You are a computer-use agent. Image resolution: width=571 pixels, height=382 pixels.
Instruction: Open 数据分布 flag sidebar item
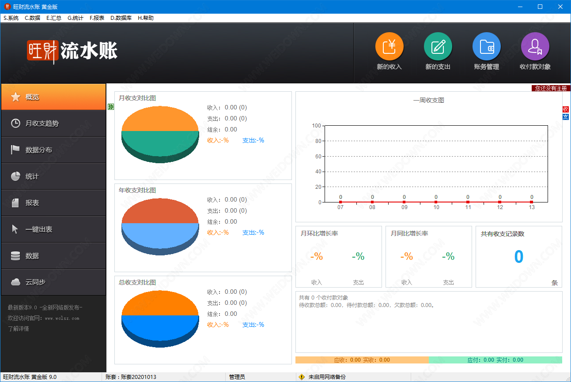53,150
